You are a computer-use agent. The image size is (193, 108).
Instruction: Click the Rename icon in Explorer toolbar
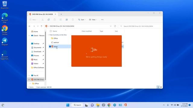[x=61, y=19]
